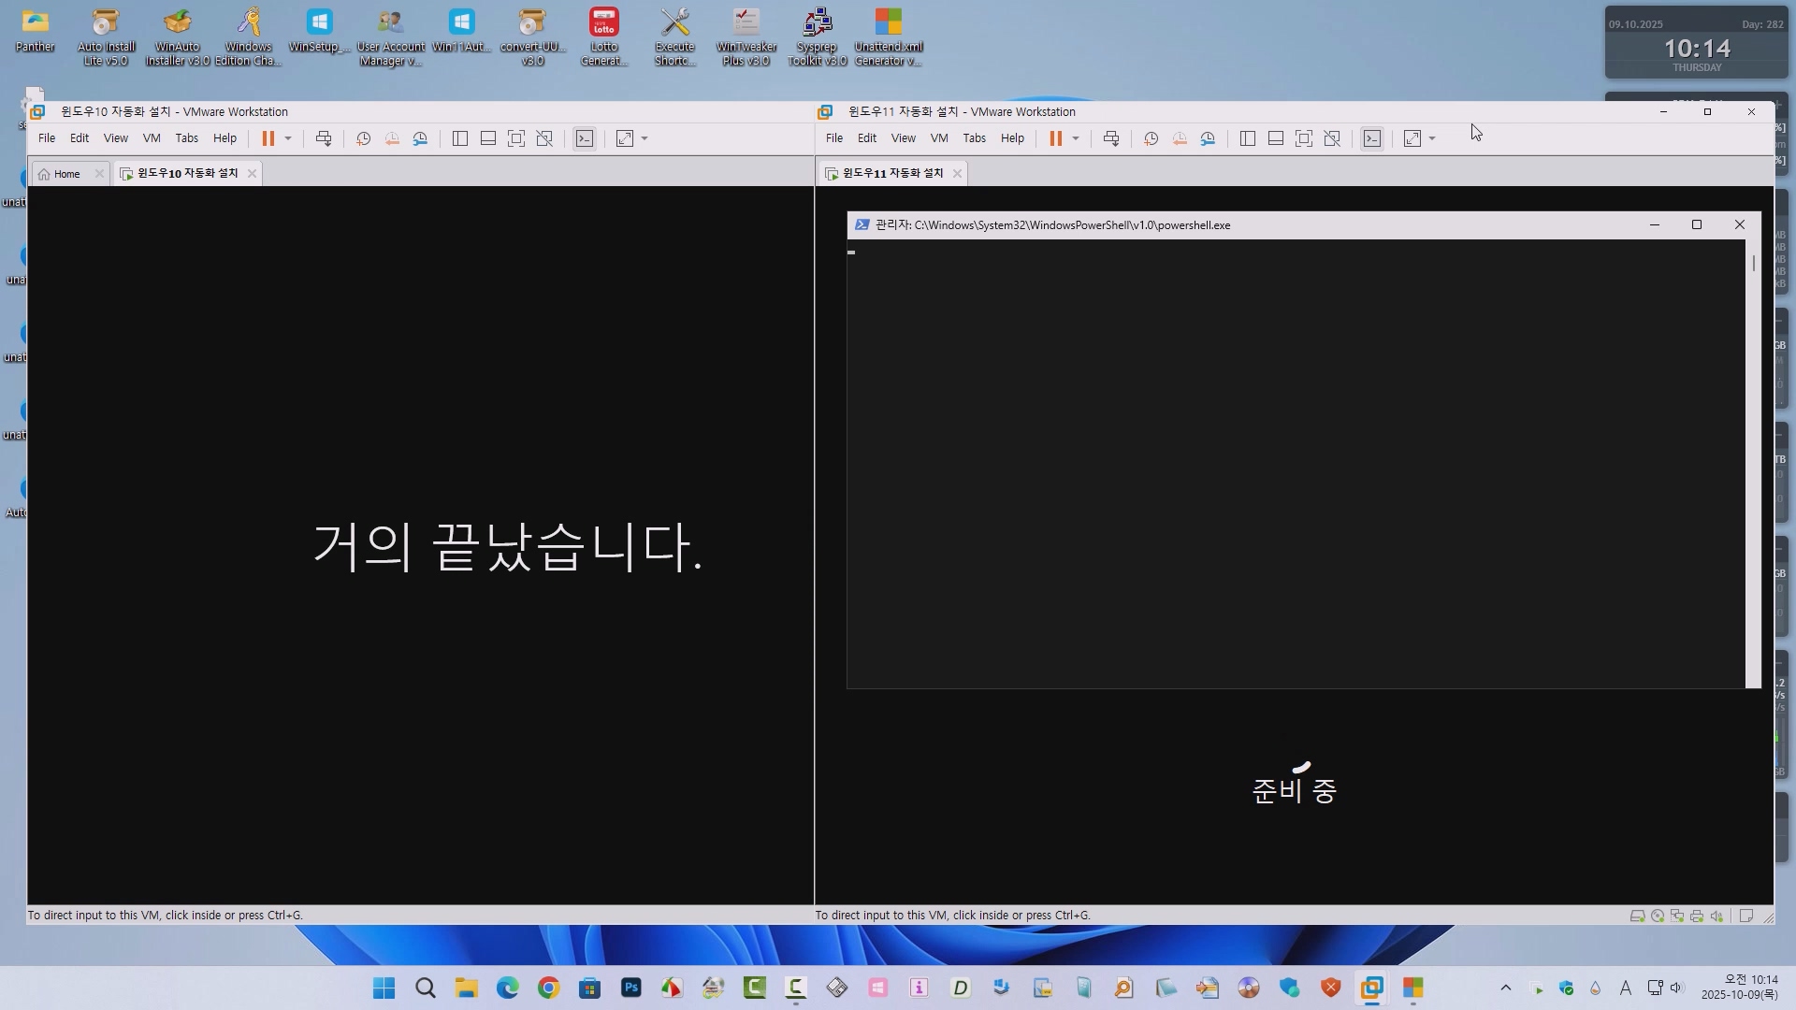Enter full screen icon in 윈도우10 toolbar

tap(516, 138)
